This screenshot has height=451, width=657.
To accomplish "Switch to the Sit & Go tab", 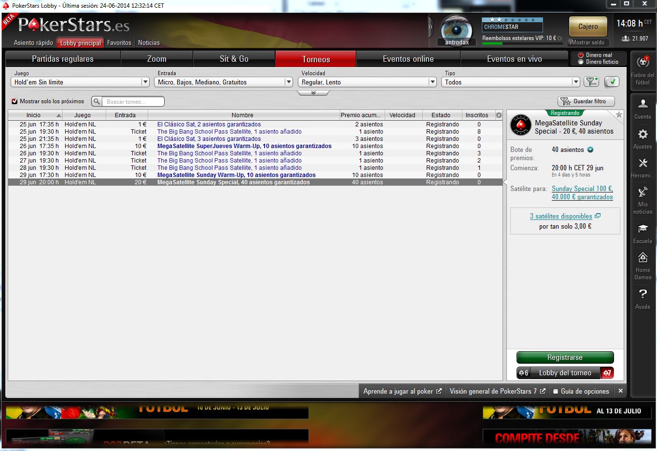I will tap(234, 59).
